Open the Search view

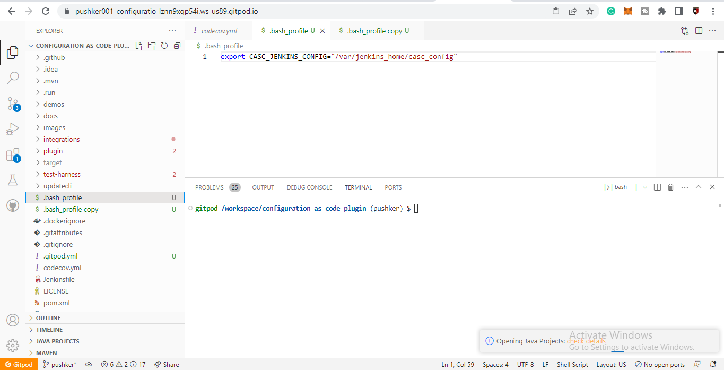13,78
